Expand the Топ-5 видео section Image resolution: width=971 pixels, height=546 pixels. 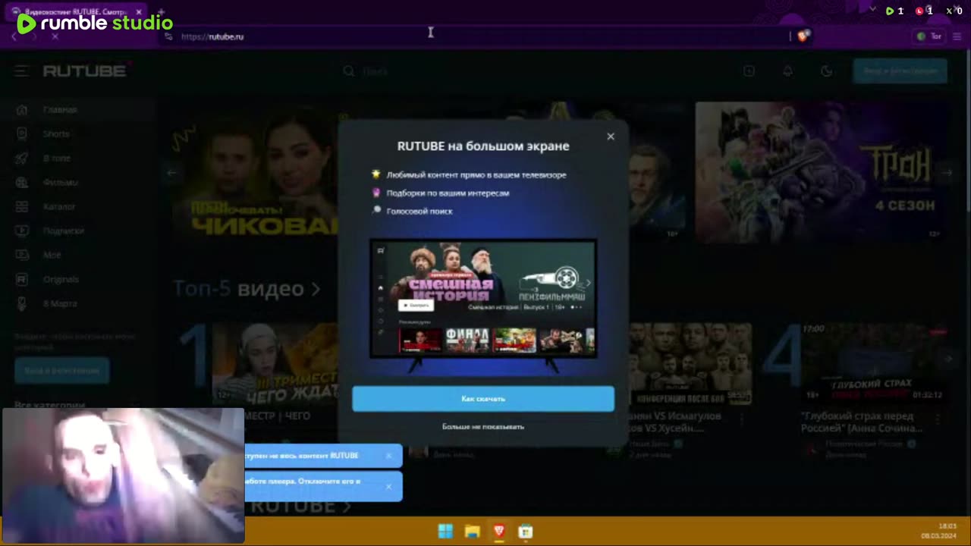[247, 288]
